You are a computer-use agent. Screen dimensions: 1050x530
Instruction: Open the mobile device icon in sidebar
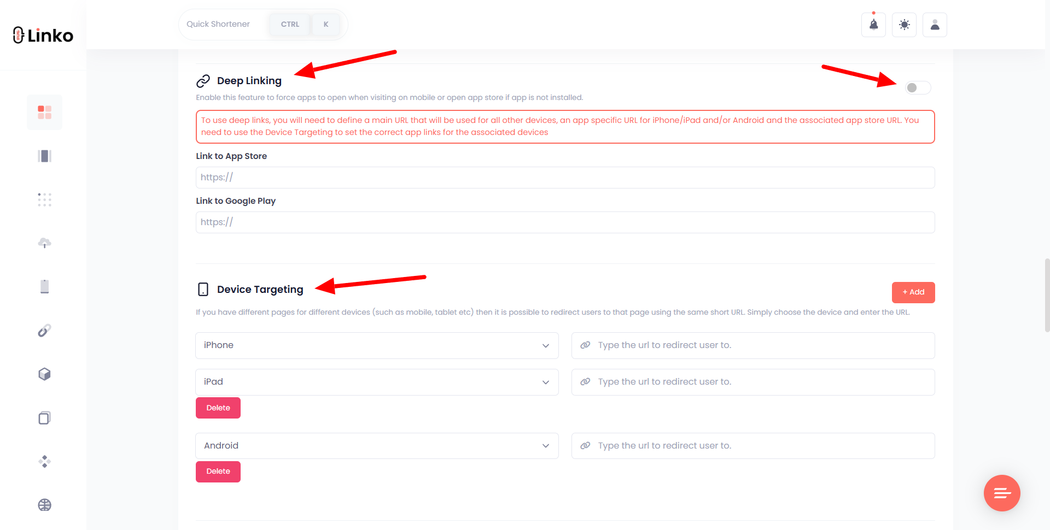pos(44,287)
